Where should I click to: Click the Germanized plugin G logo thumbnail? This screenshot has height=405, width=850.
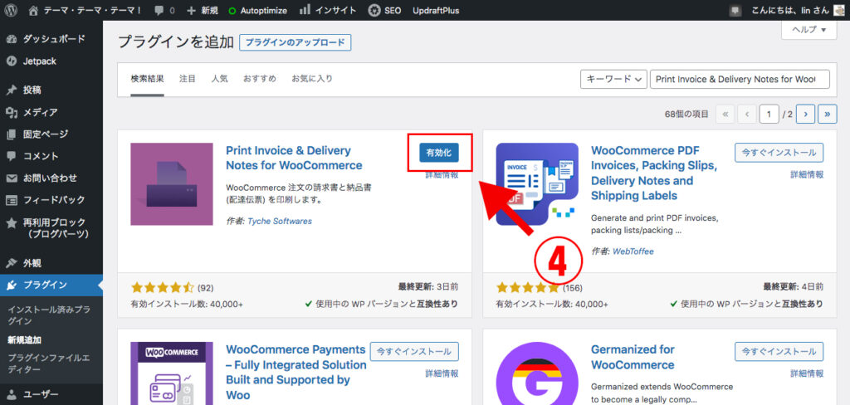537,373
